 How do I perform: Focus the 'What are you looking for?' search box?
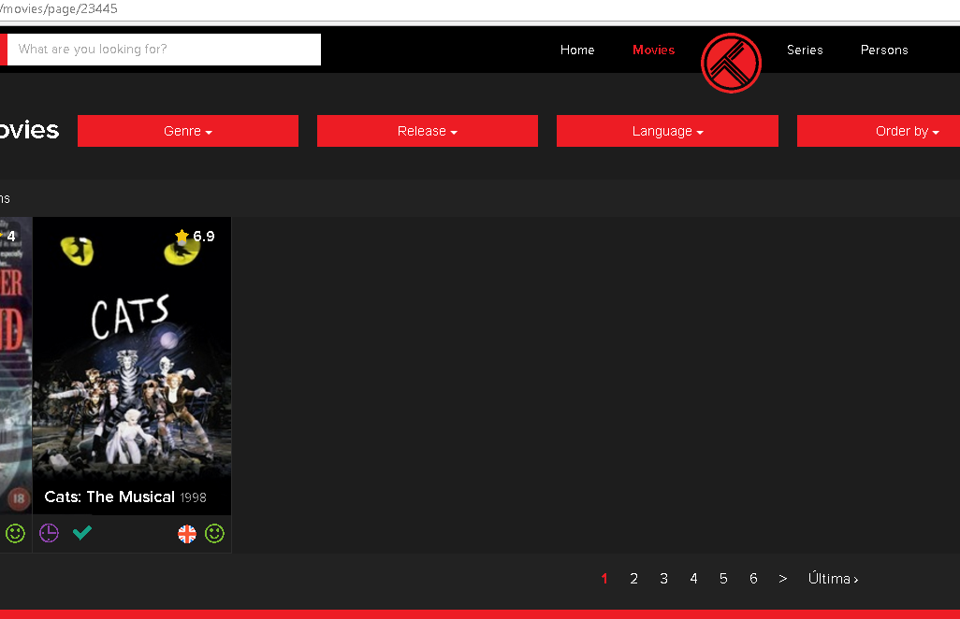click(164, 50)
